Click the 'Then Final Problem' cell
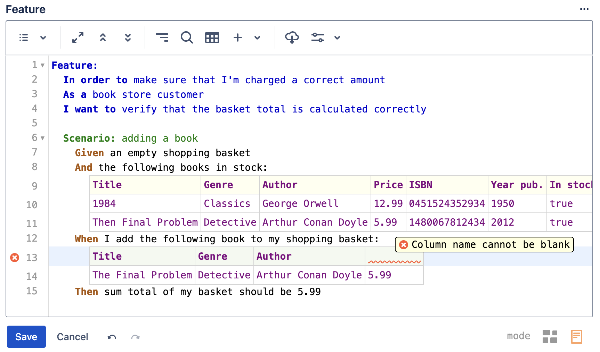This screenshot has height=352, width=600. pyautogui.click(x=145, y=222)
